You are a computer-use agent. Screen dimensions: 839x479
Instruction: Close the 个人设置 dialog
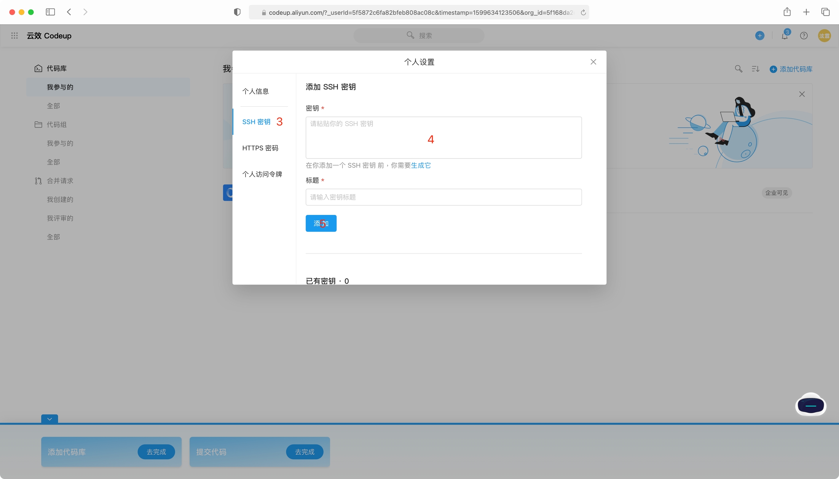[593, 62]
